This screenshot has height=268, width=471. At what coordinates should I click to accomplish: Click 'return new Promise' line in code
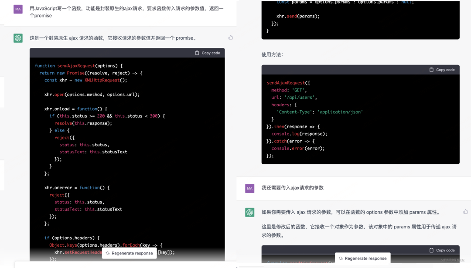pyautogui.click(x=91, y=73)
